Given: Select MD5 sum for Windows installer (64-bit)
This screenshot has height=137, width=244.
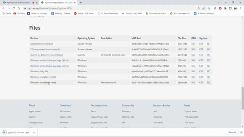Looking at the screenshot, I should pos(150,83).
